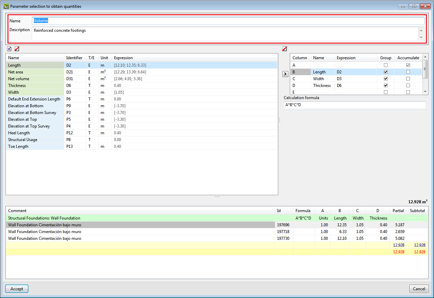Click the D2 expression cell in Column table
This screenshot has height=298, width=434.
pos(355,72)
